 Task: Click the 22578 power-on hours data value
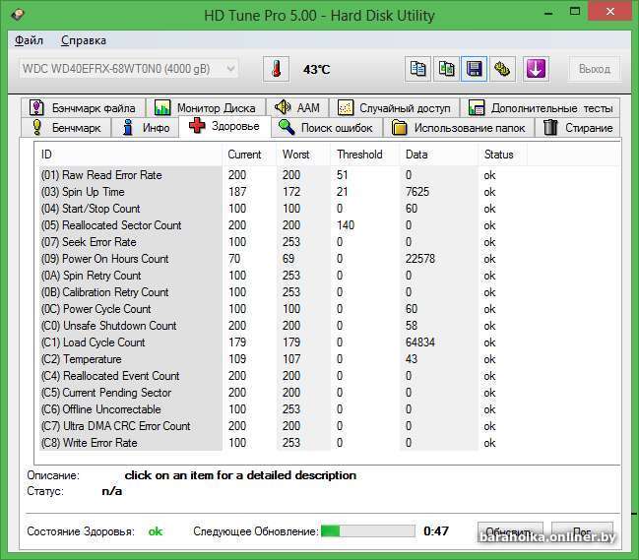tap(420, 259)
